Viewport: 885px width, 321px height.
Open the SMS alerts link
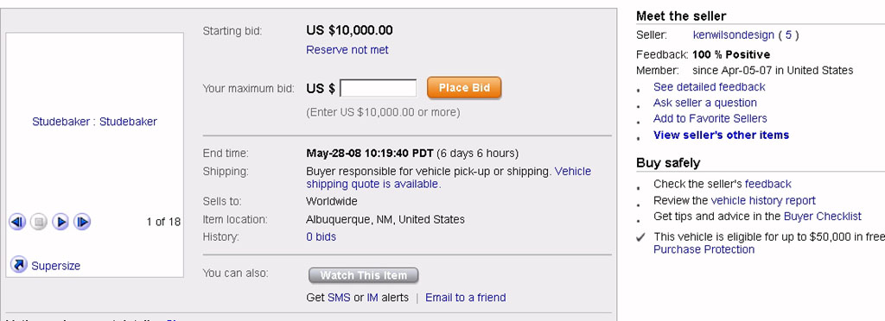point(339,298)
